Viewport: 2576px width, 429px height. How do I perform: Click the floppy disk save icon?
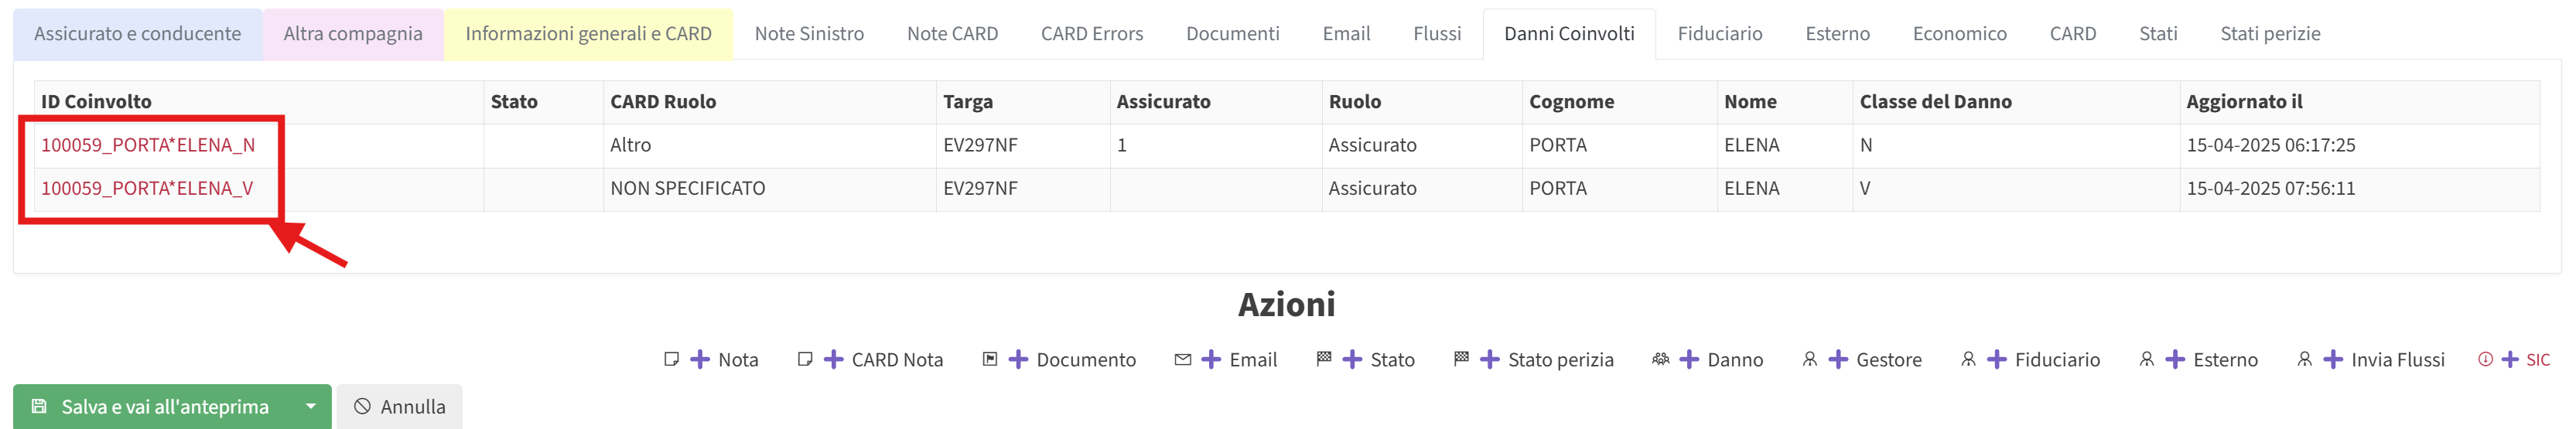point(39,406)
